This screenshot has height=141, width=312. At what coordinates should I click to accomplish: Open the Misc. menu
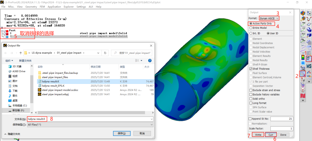click(x=11, y=7)
